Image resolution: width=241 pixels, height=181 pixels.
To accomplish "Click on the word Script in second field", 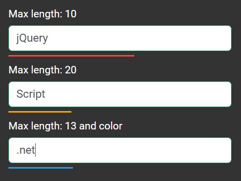I will [x=31, y=94].
